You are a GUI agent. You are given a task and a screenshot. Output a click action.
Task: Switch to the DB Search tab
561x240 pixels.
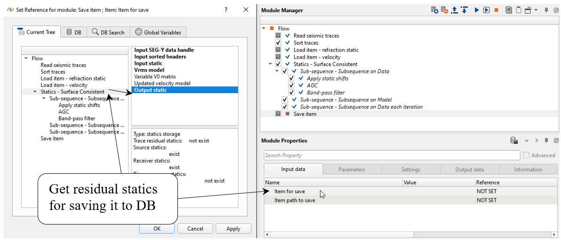[108, 32]
